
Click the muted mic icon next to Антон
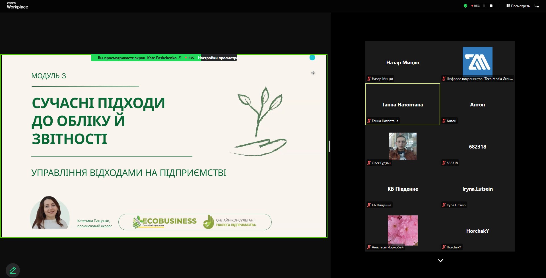[444, 121]
